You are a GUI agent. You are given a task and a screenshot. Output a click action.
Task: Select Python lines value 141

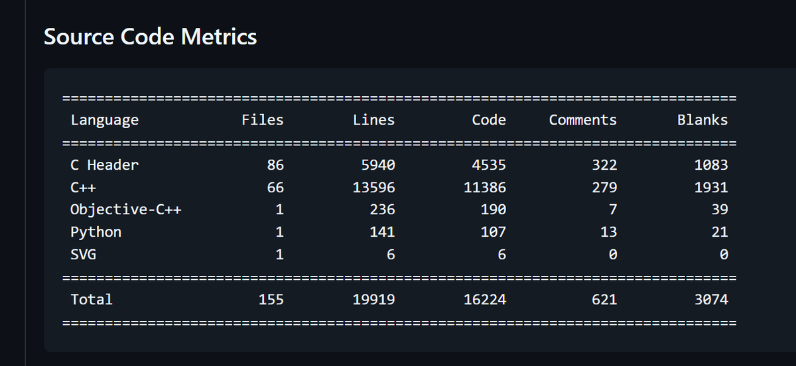pos(382,232)
